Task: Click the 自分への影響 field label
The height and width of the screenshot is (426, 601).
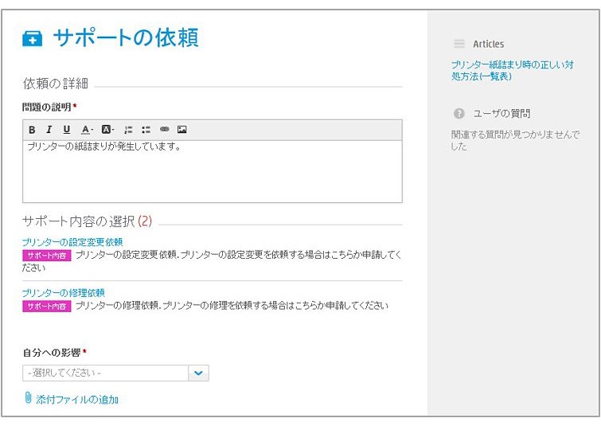Action: point(52,353)
